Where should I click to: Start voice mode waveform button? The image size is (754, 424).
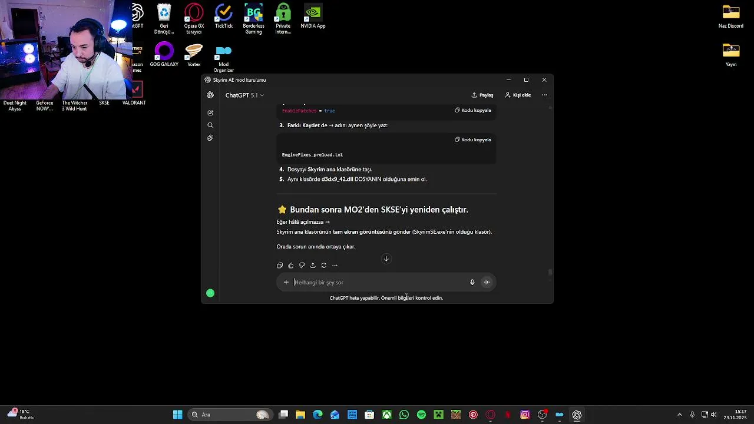(x=487, y=282)
